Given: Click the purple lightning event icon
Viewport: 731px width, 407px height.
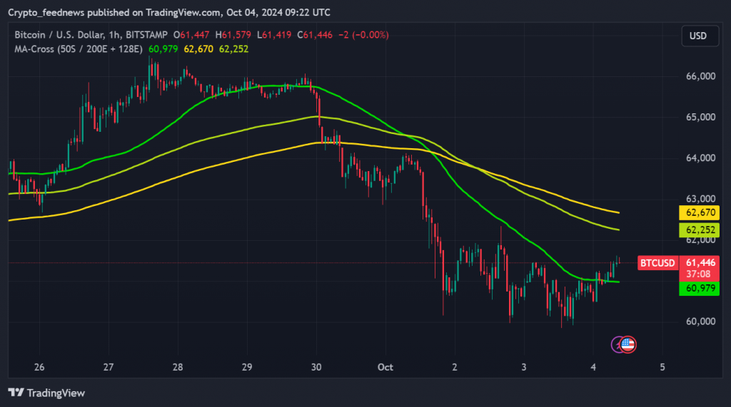Looking at the screenshot, I should tap(618, 345).
